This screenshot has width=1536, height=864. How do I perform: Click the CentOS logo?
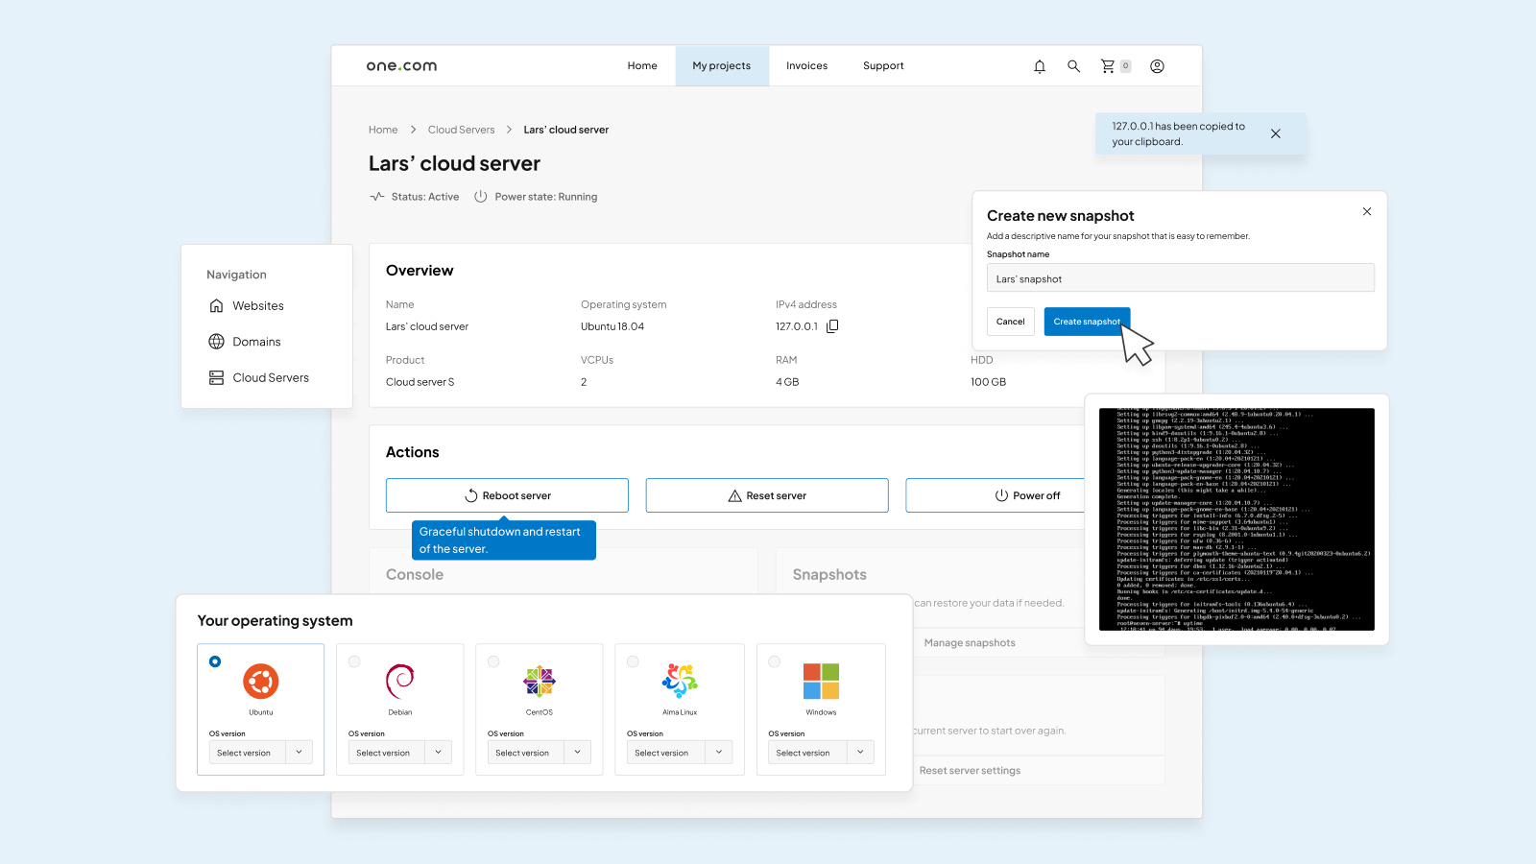tap(540, 682)
